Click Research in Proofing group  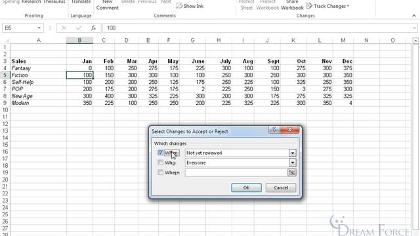(x=31, y=1)
